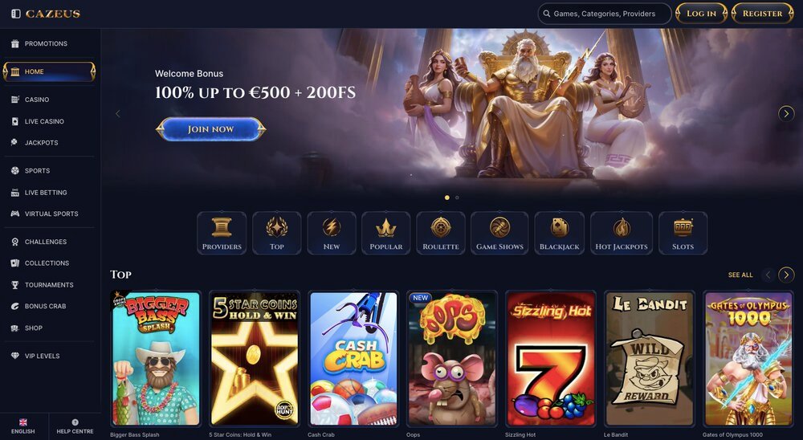Screen dimensions: 803x440
Task: Click the Register button
Action: tap(763, 14)
